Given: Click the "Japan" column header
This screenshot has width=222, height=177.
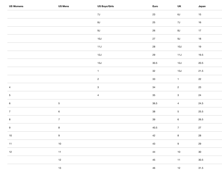Looking at the screenshot, I should coord(202,6).
